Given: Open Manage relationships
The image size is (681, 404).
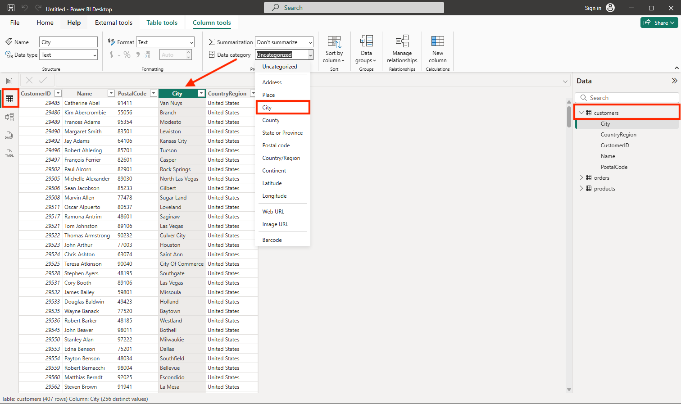Looking at the screenshot, I should pyautogui.click(x=402, y=49).
